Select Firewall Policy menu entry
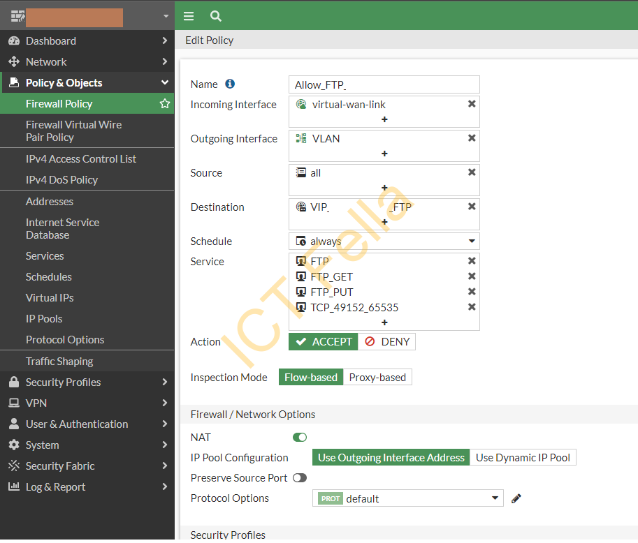Screen dimensions: 638x543 coord(87,103)
